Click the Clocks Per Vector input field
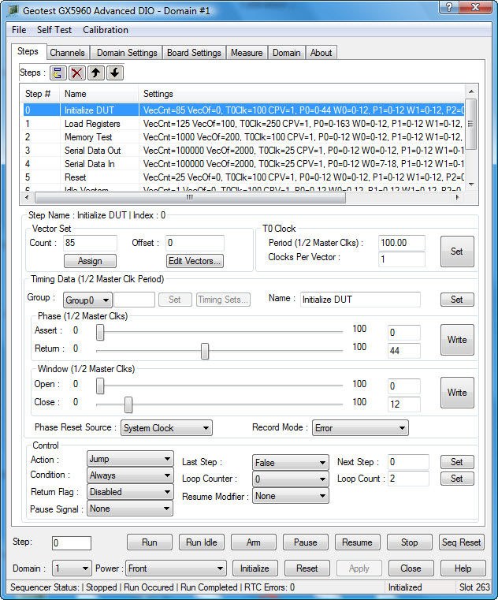498x600 pixels. 402,259
